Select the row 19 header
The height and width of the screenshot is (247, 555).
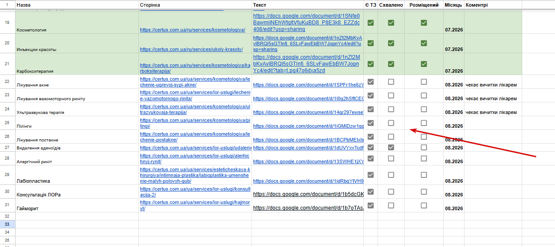pos(7,22)
